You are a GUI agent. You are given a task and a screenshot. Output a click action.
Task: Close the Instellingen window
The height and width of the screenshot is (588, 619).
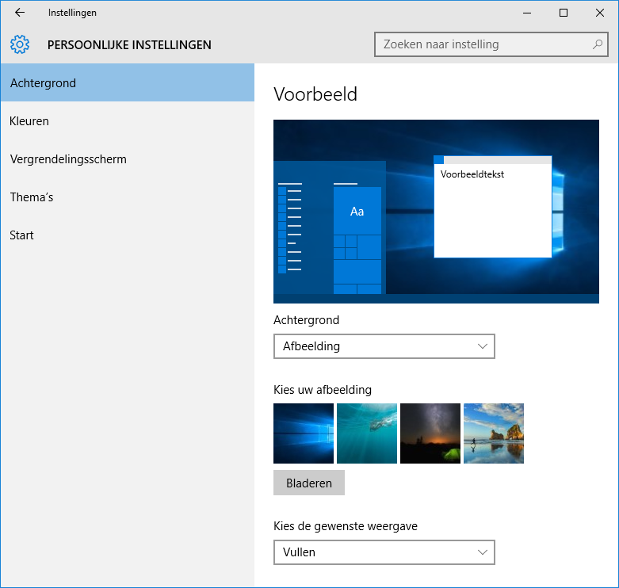(600, 13)
